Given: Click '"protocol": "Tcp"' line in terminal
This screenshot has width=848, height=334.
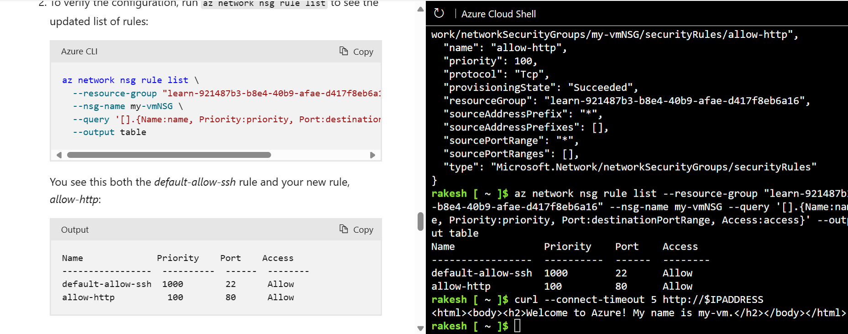Looking at the screenshot, I should tap(496, 74).
